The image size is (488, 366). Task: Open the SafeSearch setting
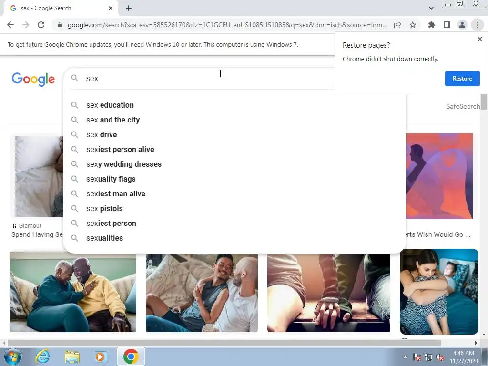click(463, 106)
